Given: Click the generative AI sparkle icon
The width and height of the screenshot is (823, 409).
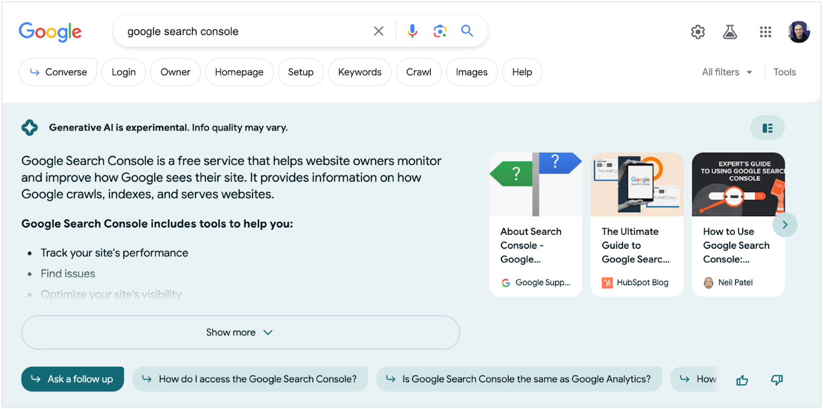Looking at the screenshot, I should click(x=30, y=127).
